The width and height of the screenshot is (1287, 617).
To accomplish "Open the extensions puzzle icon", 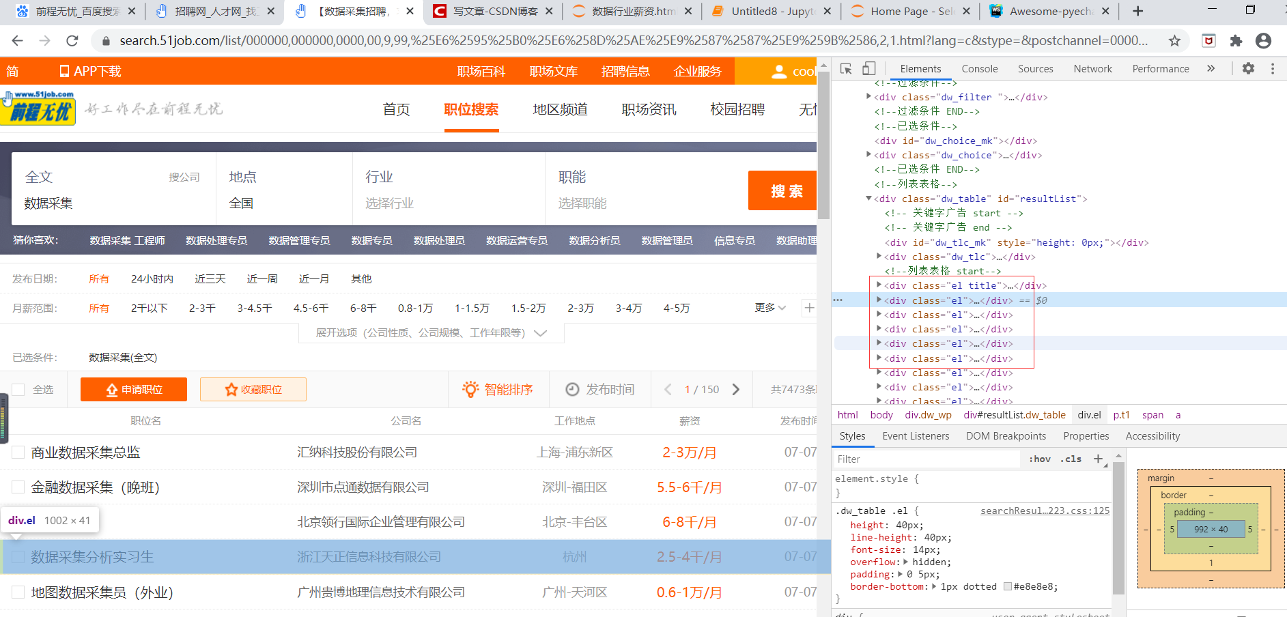I will pos(1236,41).
